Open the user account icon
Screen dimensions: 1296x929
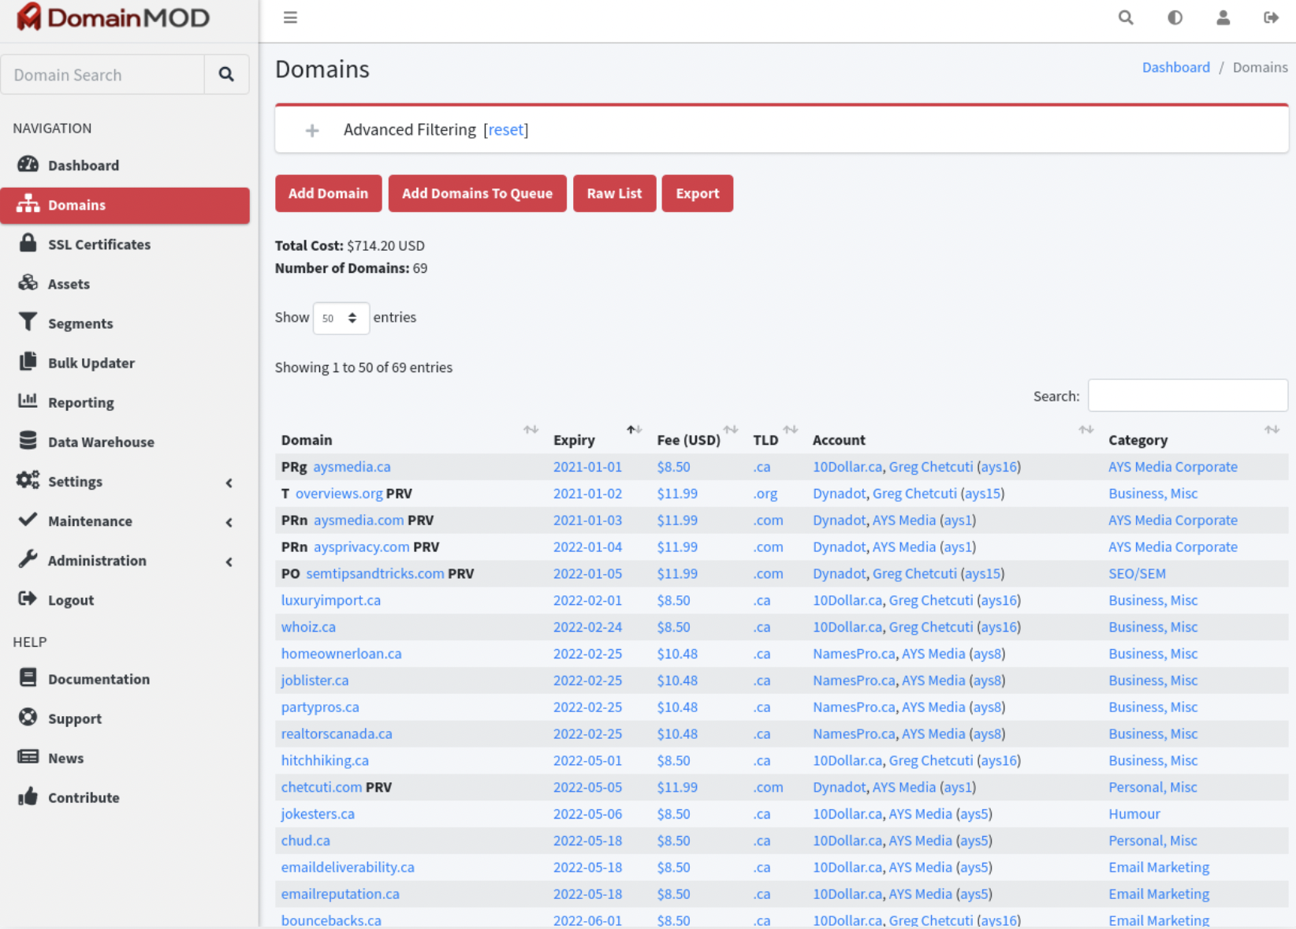(1223, 17)
